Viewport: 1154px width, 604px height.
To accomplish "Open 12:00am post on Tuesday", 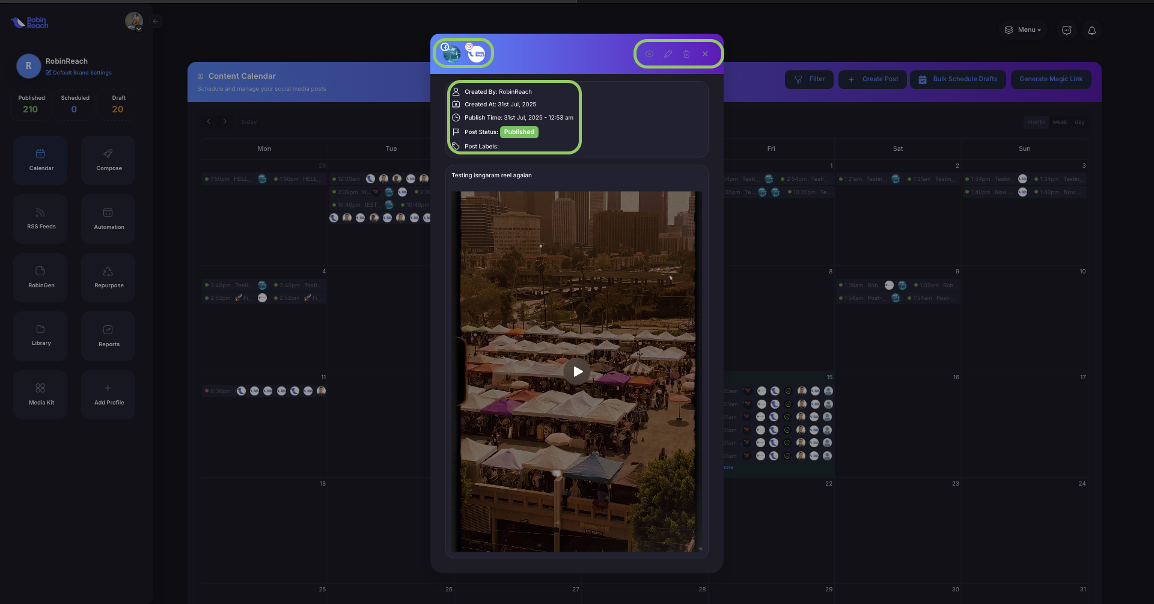I will [381, 179].
